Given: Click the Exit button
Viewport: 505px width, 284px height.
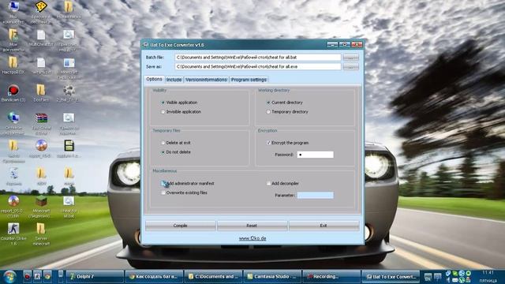Looking at the screenshot, I should (324, 226).
